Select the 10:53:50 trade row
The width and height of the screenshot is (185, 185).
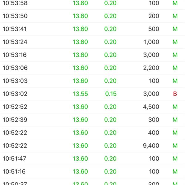pos(92,16)
